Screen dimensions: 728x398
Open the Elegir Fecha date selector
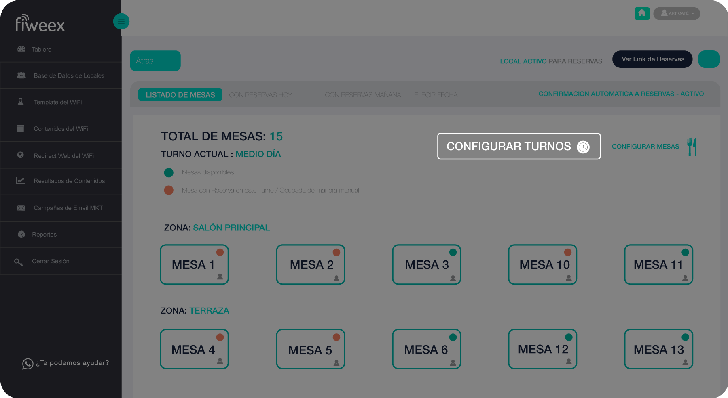(436, 95)
